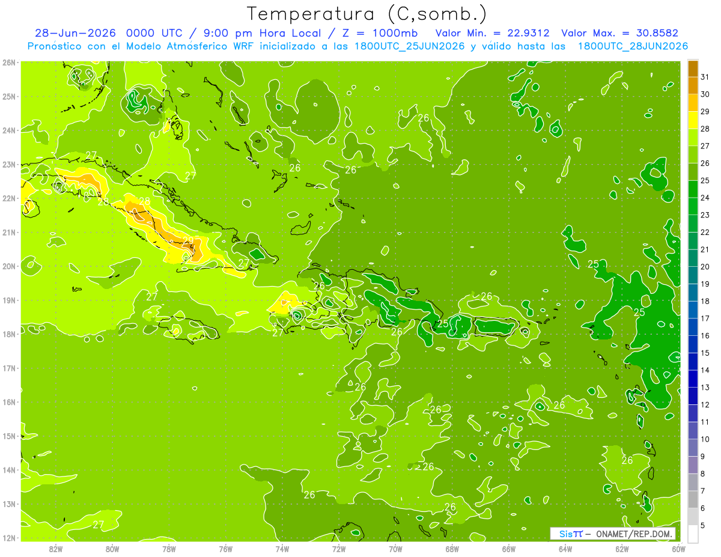Viewport: 721px width, 557px height.
Task: Click the teal swatch between 19 and 20
Action: click(693, 275)
